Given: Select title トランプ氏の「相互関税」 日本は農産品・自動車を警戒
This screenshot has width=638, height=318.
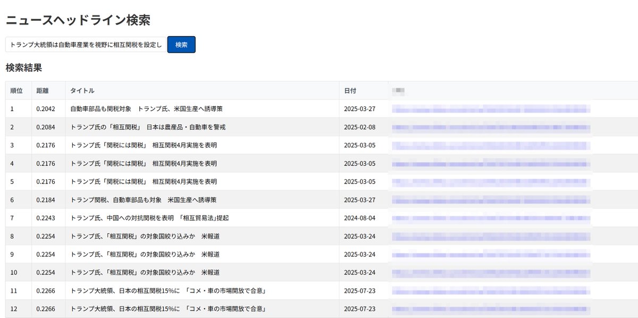Looking at the screenshot, I should point(148,127).
